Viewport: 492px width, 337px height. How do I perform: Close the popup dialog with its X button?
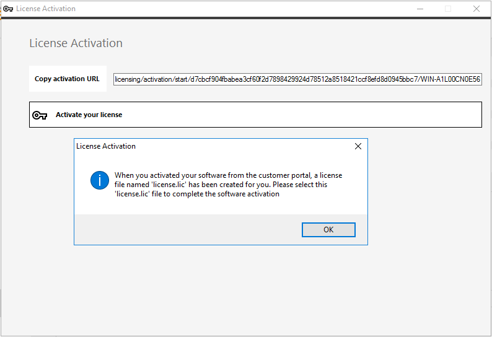[358, 147]
